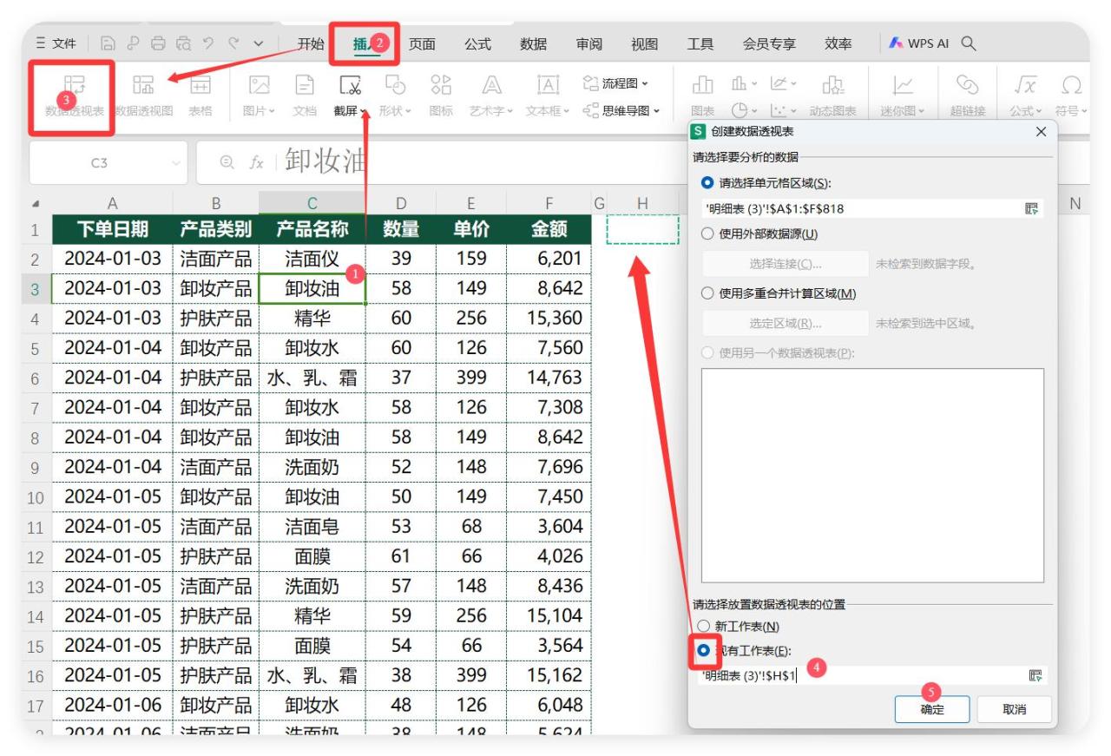Open the 效率 efficiency tab
Viewport: 1111px width, 756px height.
point(838,43)
